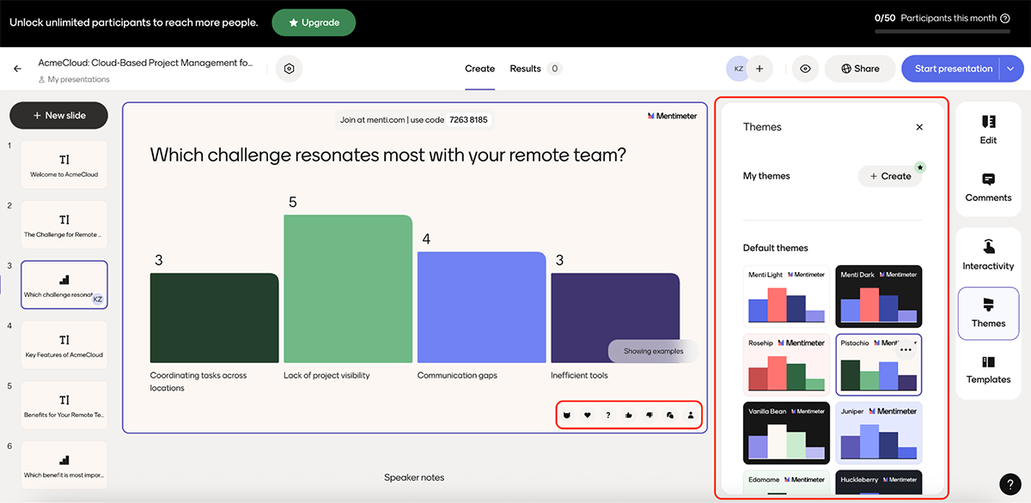Open Interactivity panel in right sidebar

[988, 256]
